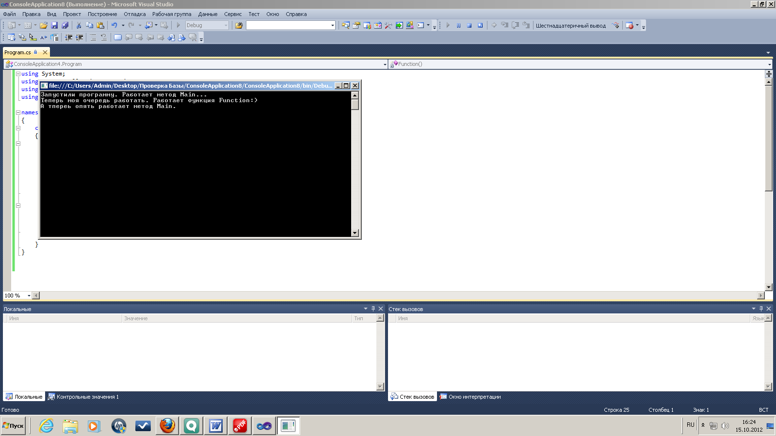Open the Справка menu
Image resolution: width=776 pixels, height=436 pixels.
(296, 14)
